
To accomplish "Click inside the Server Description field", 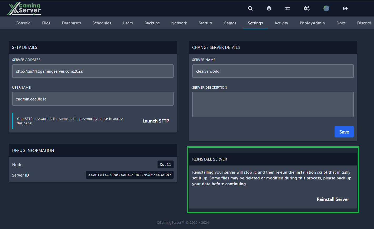I will pyautogui.click(x=273, y=104).
